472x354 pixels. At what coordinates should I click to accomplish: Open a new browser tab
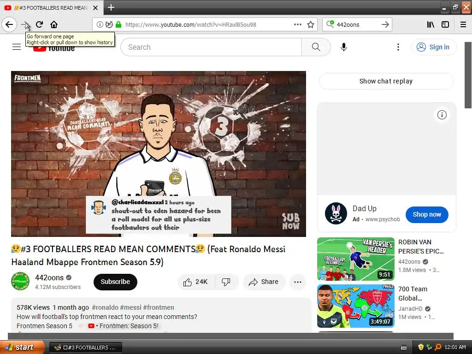[x=111, y=7]
